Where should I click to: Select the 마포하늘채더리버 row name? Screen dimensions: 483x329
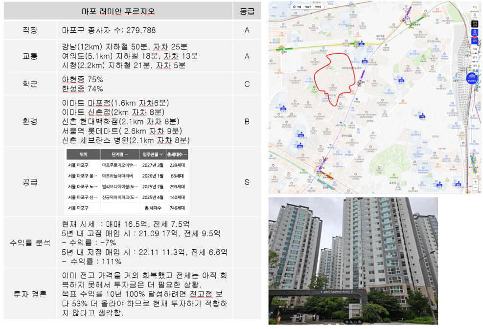click(x=117, y=176)
